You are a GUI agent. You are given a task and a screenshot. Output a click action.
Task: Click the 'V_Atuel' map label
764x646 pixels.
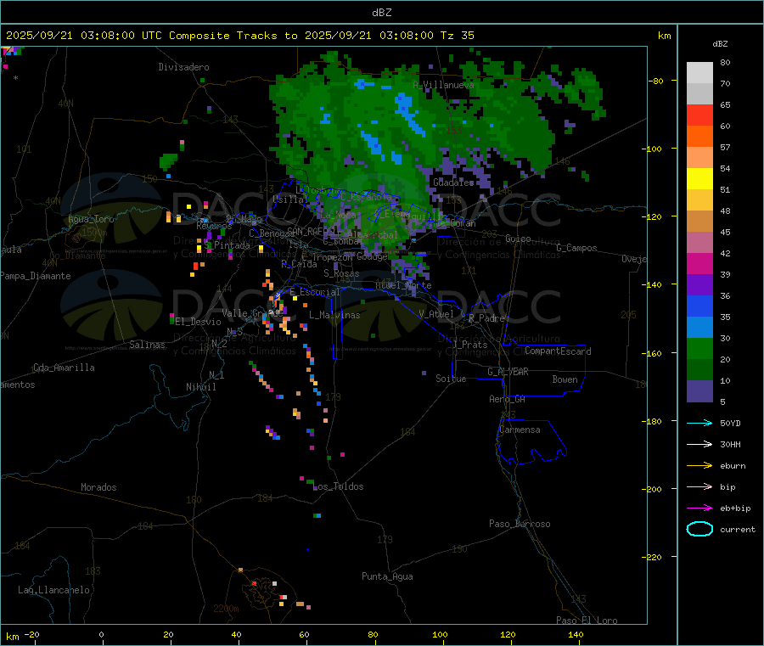436,314
